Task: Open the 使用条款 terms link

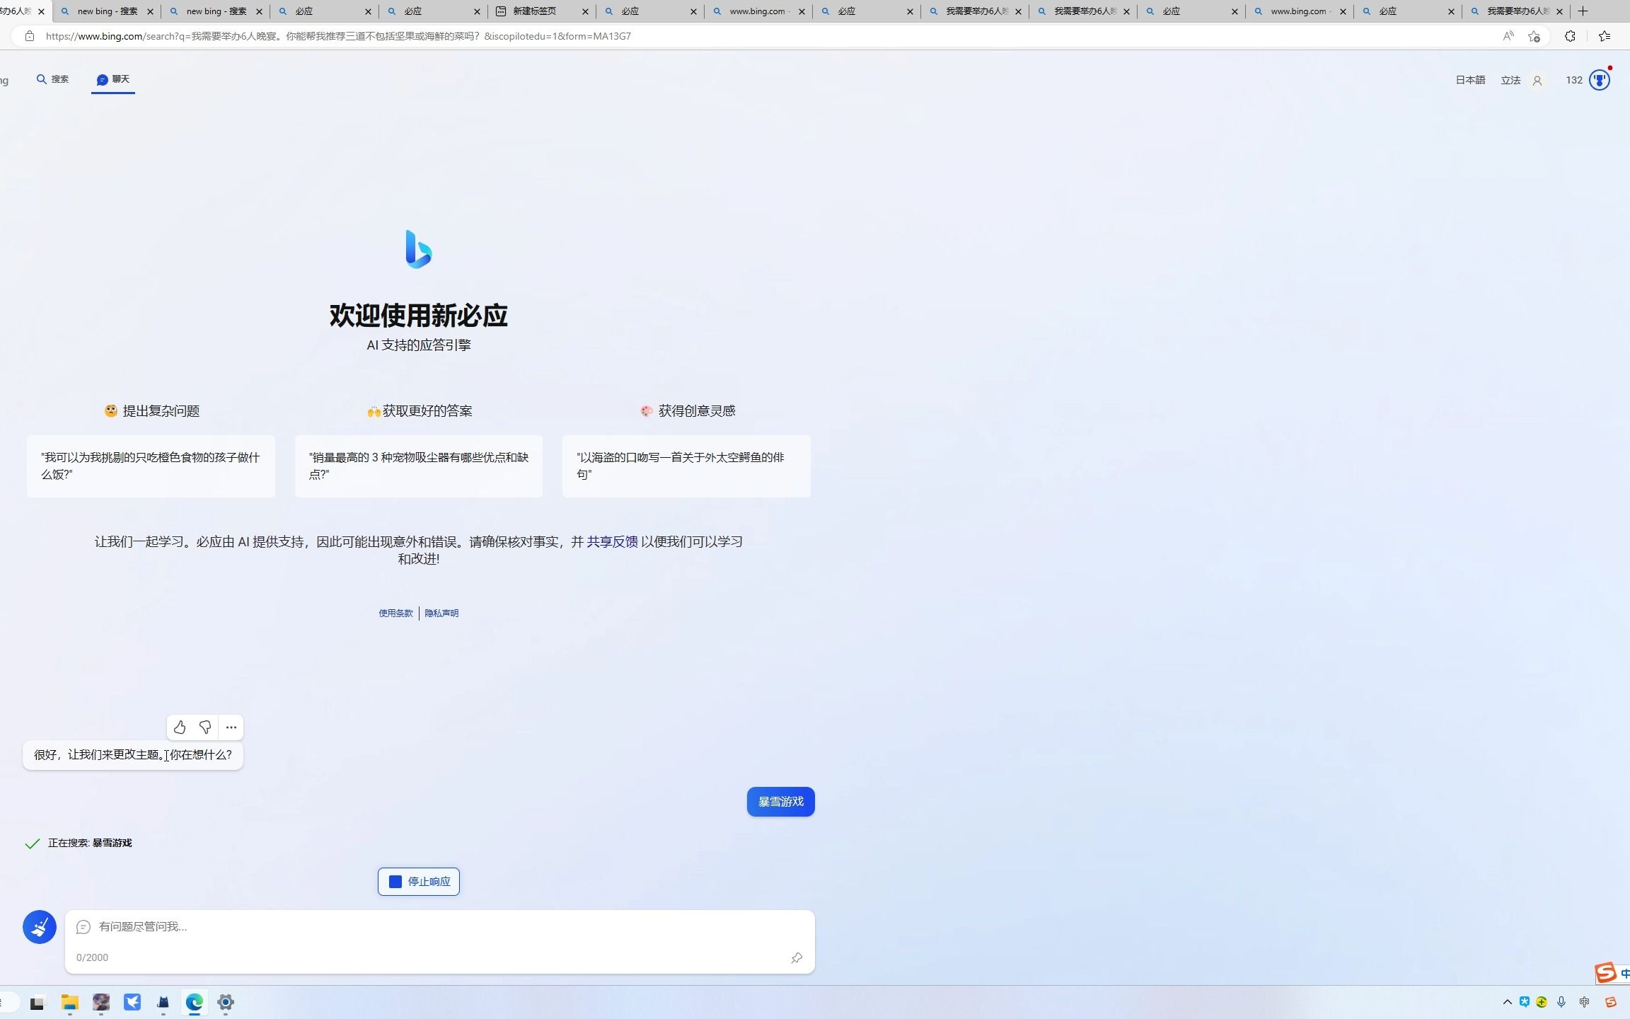Action: tap(395, 614)
